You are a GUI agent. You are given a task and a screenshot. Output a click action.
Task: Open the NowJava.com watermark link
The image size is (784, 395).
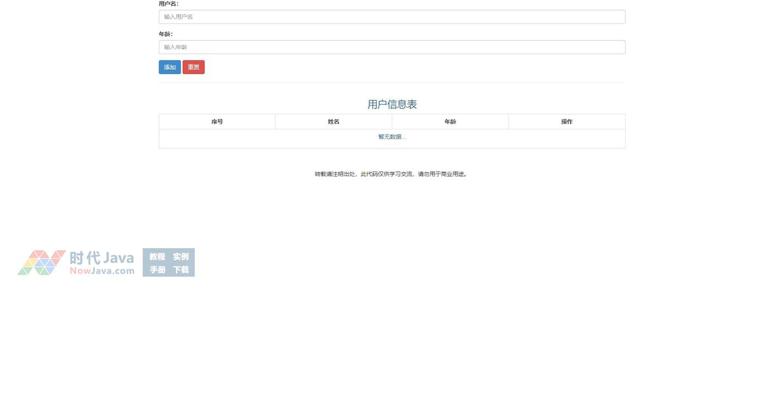point(102,271)
